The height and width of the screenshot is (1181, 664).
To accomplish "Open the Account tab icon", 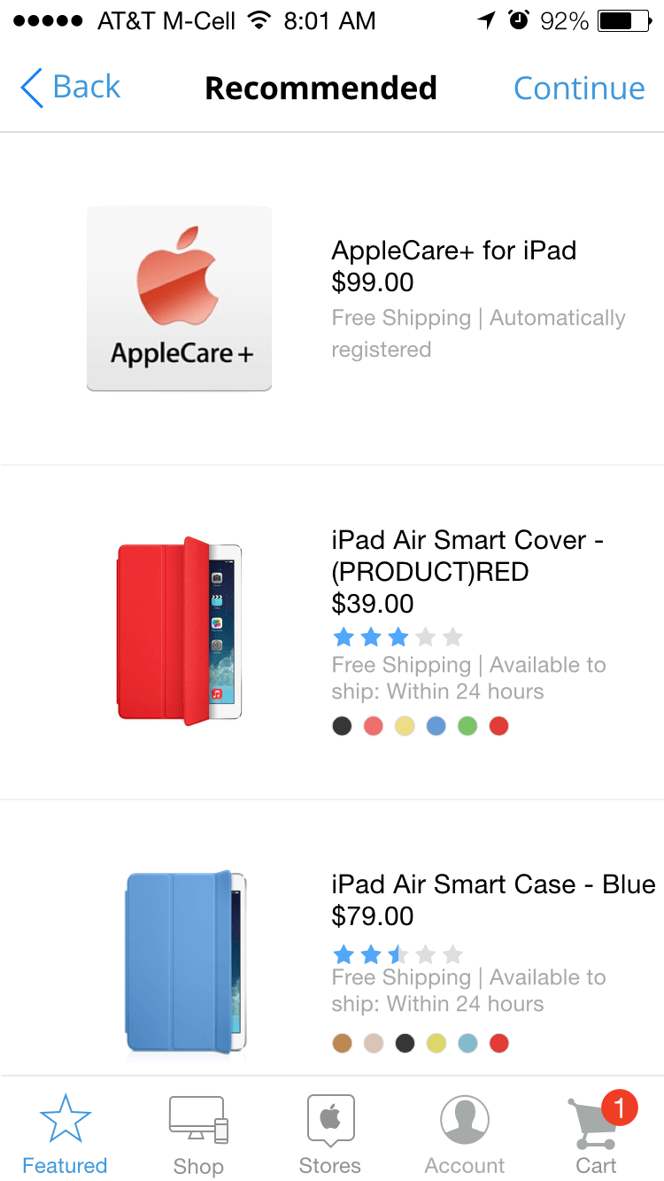I will [x=465, y=1120].
